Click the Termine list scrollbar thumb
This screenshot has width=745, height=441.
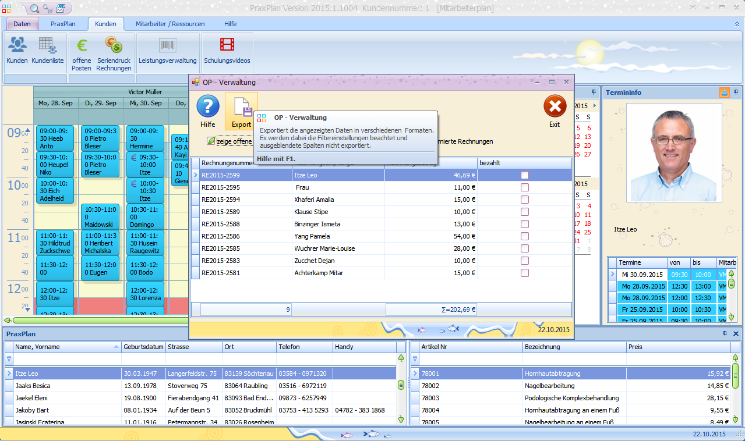[x=731, y=283]
